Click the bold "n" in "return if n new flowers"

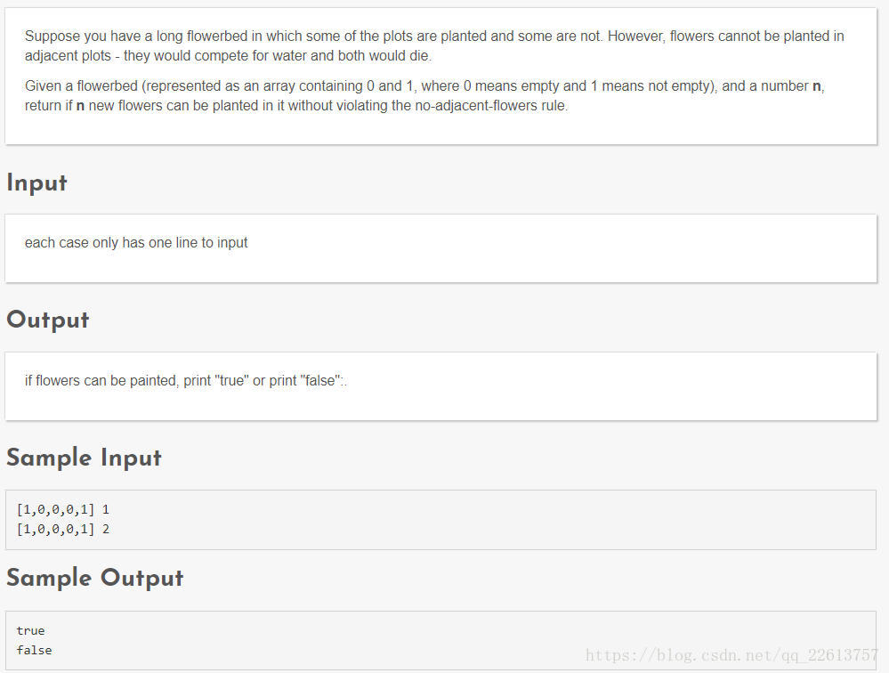pyautogui.click(x=80, y=105)
